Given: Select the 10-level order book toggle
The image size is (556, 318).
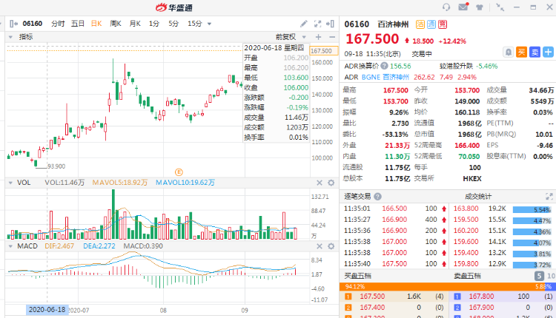Looking at the screenshot, I should [551, 276].
